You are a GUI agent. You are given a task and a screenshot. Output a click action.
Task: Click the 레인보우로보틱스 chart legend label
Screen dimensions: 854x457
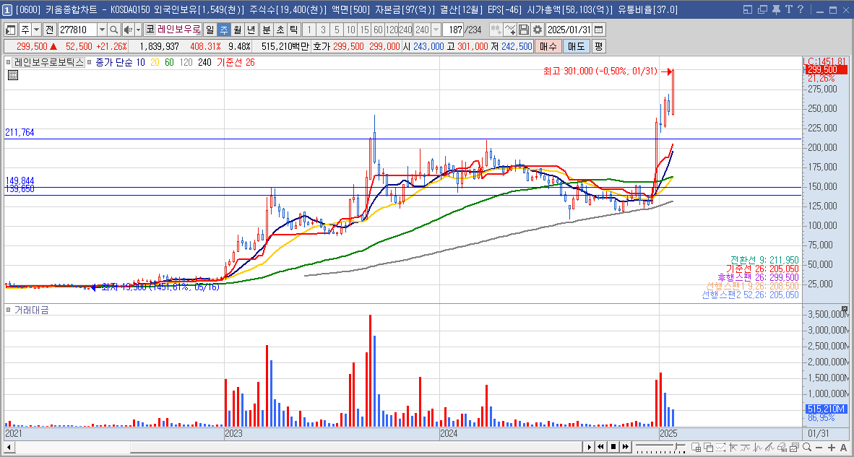[x=49, y=63]
